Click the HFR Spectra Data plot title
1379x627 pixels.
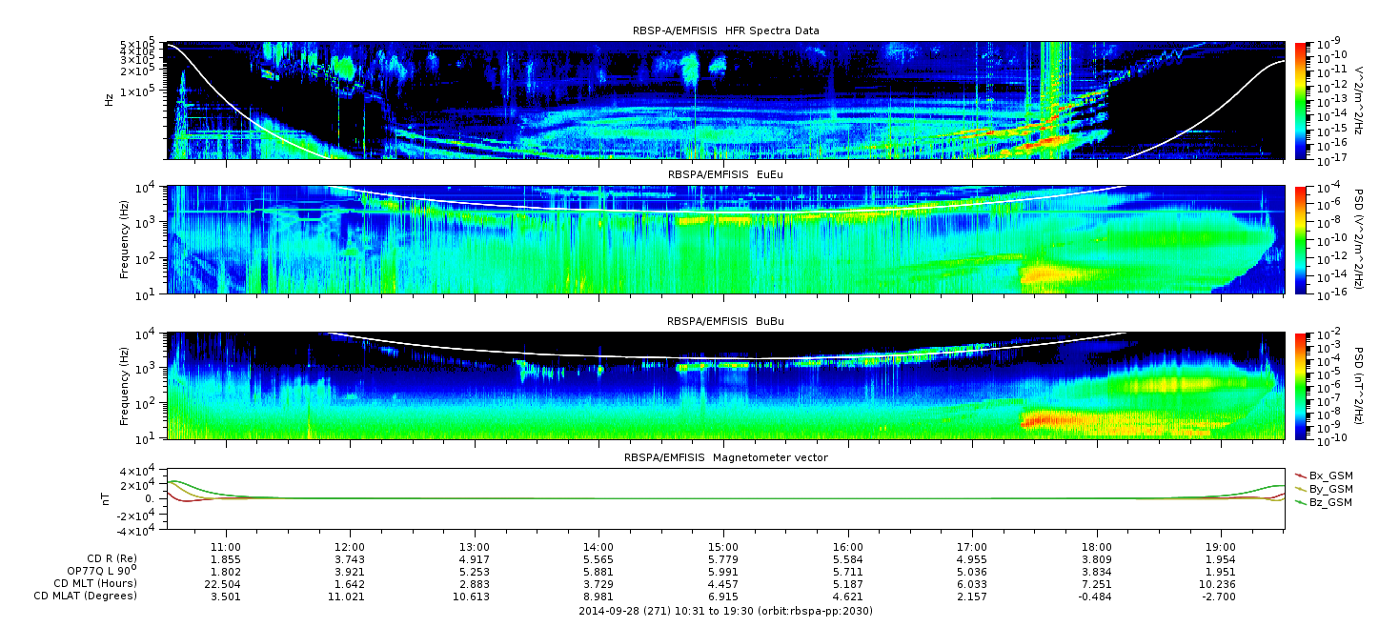(725, 30)
